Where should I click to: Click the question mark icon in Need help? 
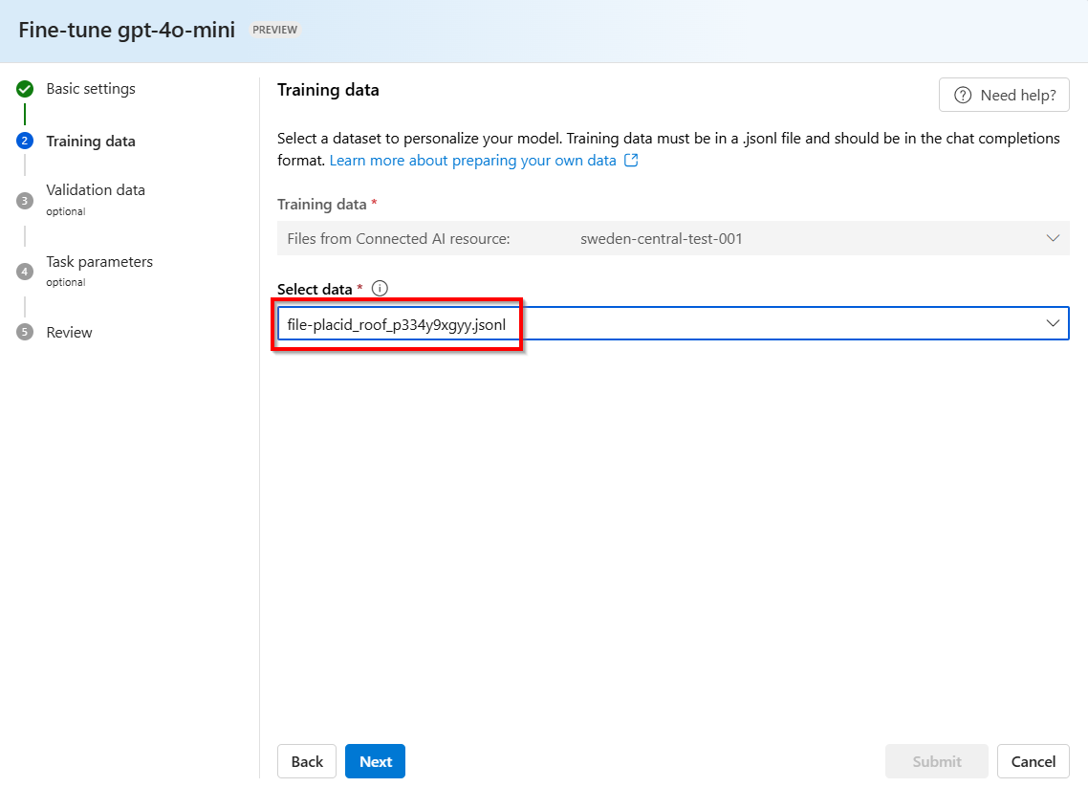(963, 96)
